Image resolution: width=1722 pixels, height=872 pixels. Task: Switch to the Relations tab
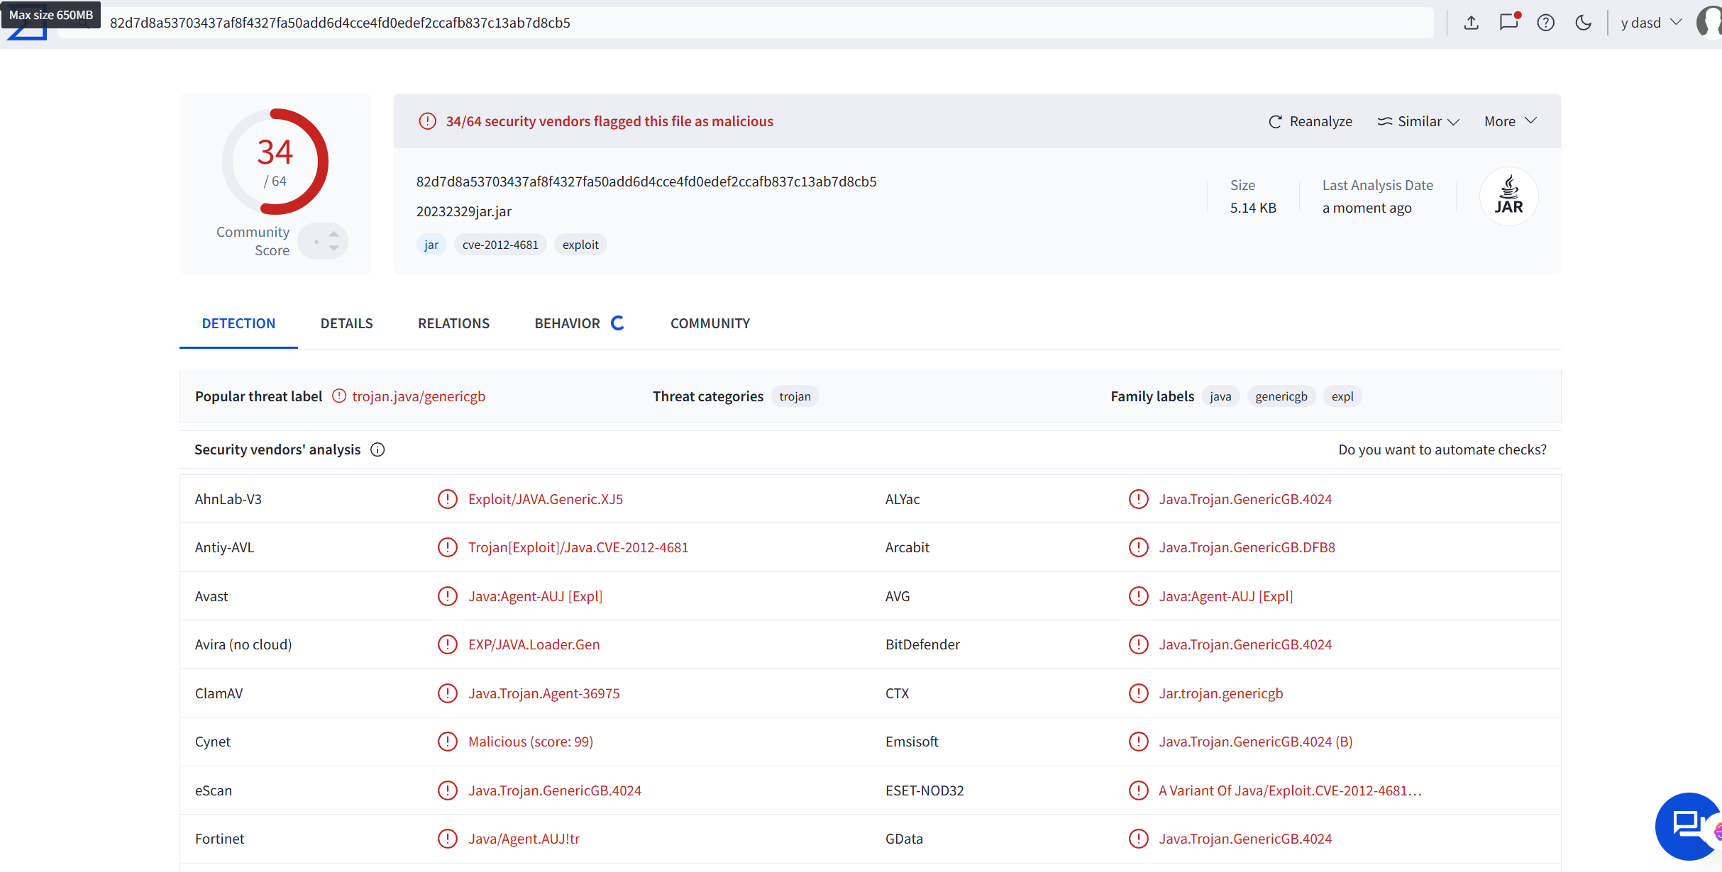(453, 323)
